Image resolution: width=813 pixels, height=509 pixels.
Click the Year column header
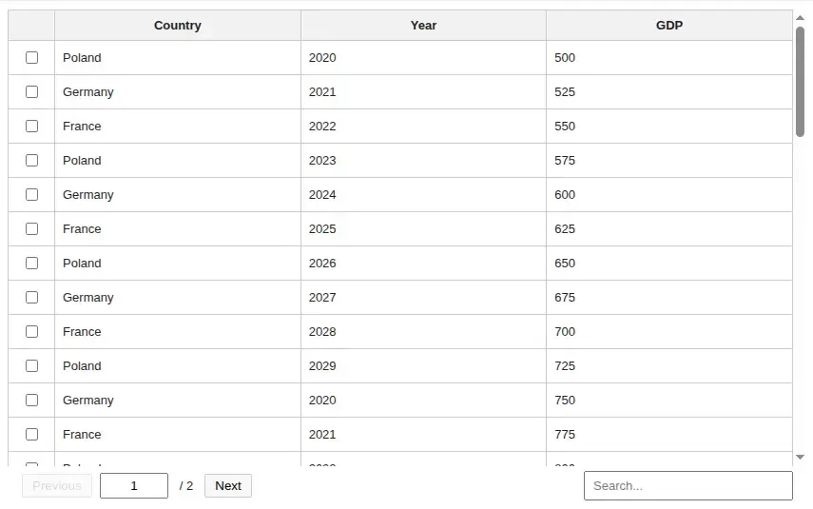423,26
